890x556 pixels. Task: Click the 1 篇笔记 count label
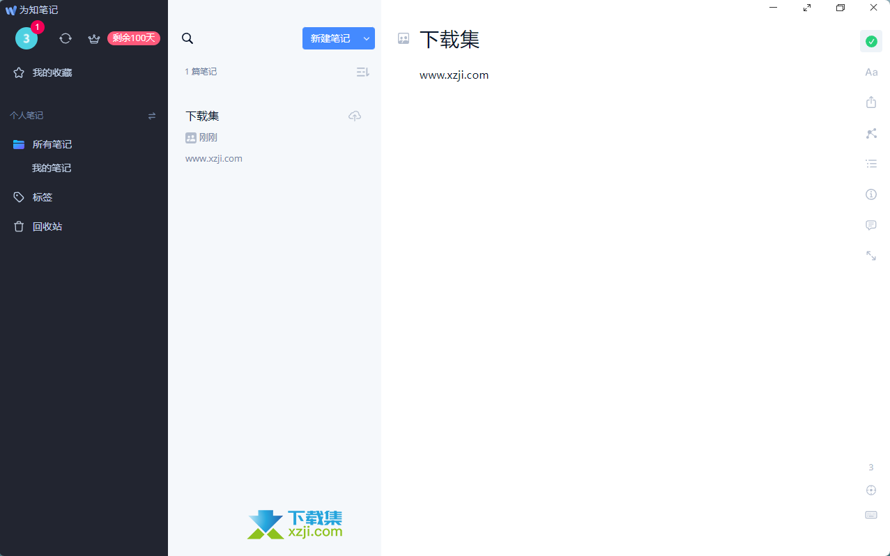201,72
